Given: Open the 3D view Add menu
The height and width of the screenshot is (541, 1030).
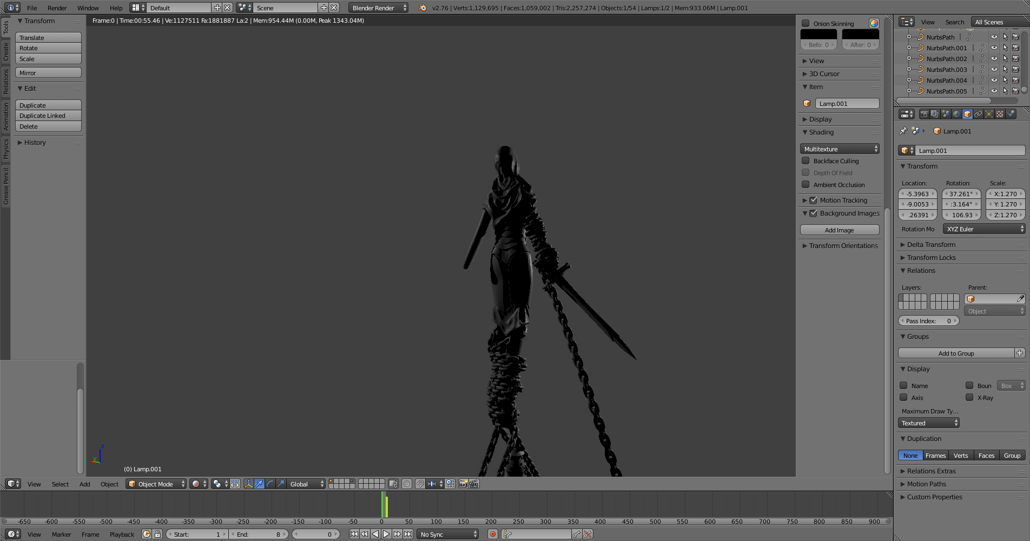Looking at the screenshot, I should click(x=85, y=484).
